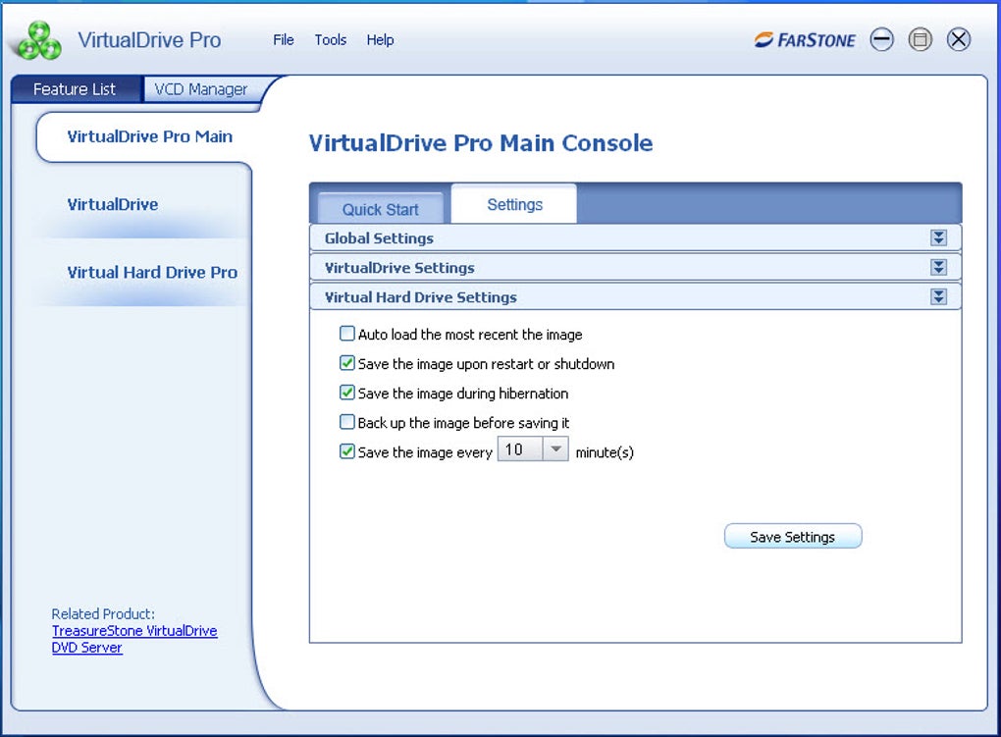Switch to the Feature List tab
Screen dimensions: 1001x737
click(x=75, y=88)
